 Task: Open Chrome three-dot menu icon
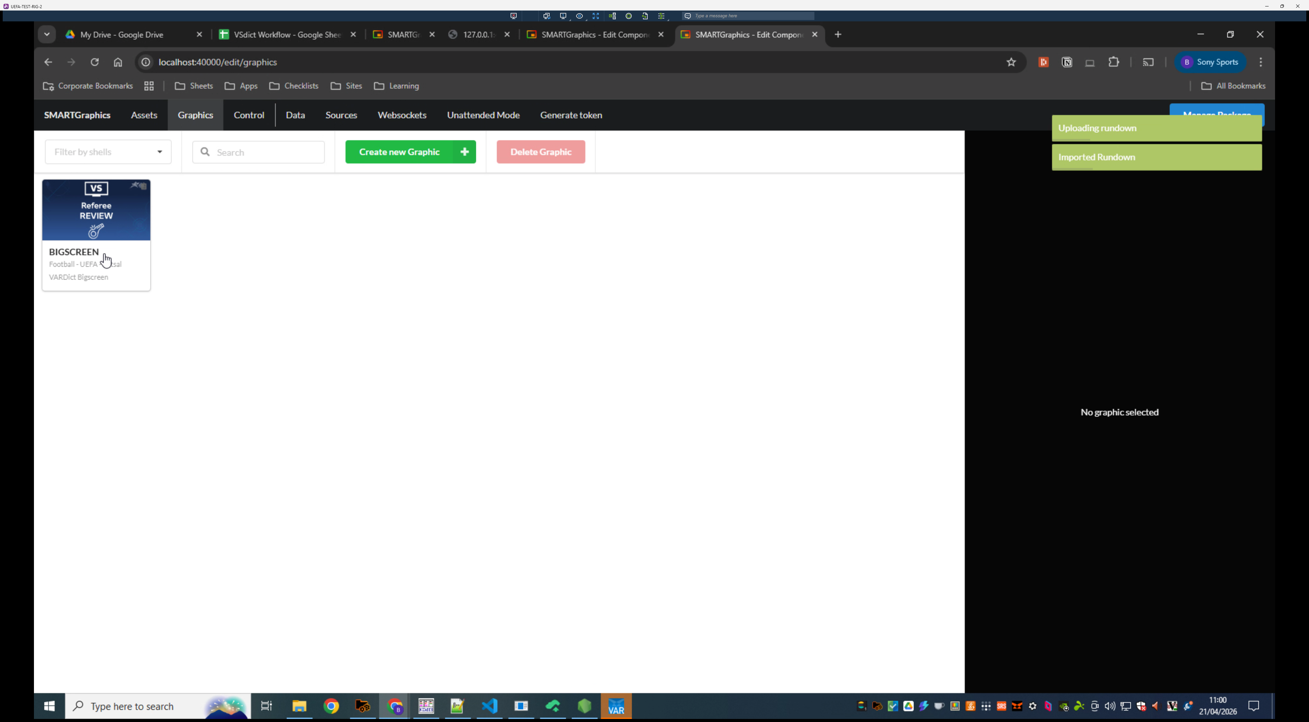coord(1261,62)
